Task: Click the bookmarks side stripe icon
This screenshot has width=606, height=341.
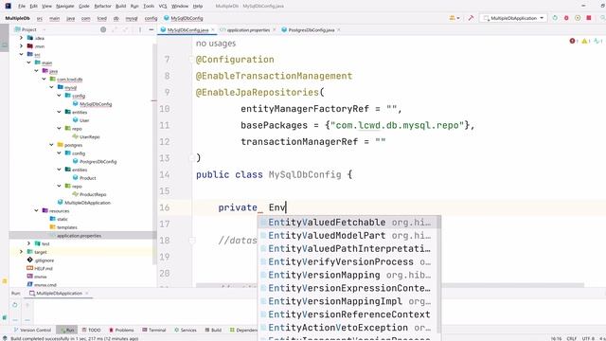Action: point(5,281)
